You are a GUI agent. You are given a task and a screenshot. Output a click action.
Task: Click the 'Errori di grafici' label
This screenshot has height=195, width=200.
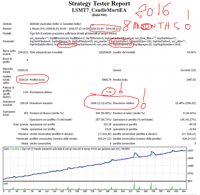[x=7, y=60]
